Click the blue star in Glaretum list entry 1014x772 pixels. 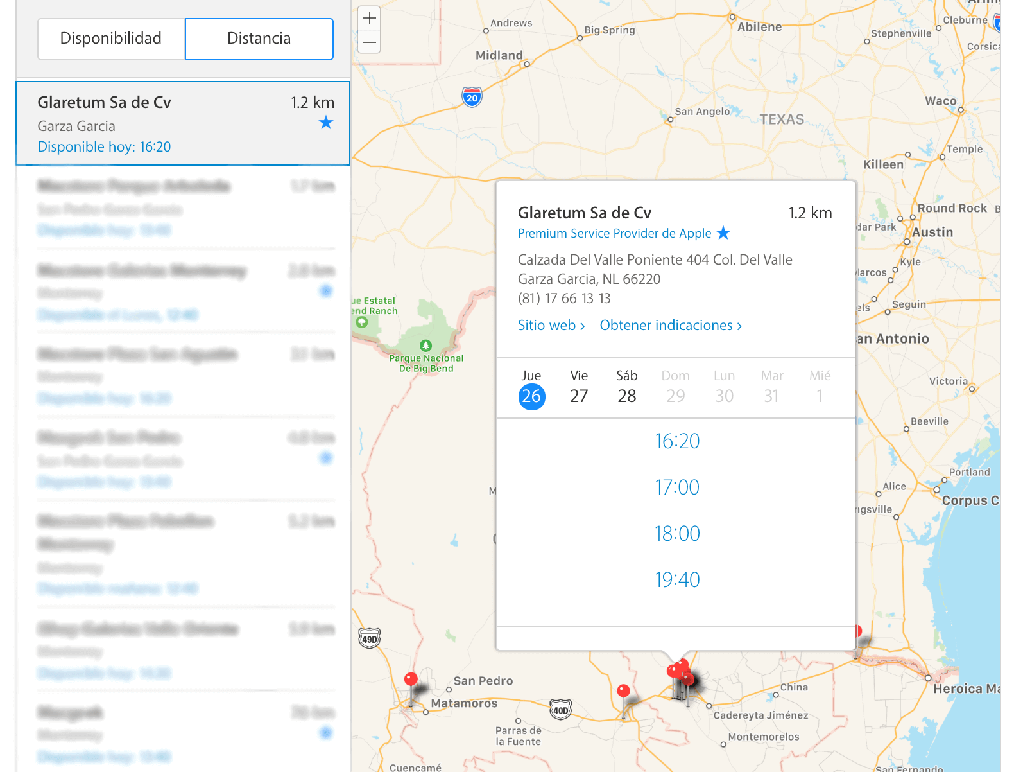tap(326, 123)
